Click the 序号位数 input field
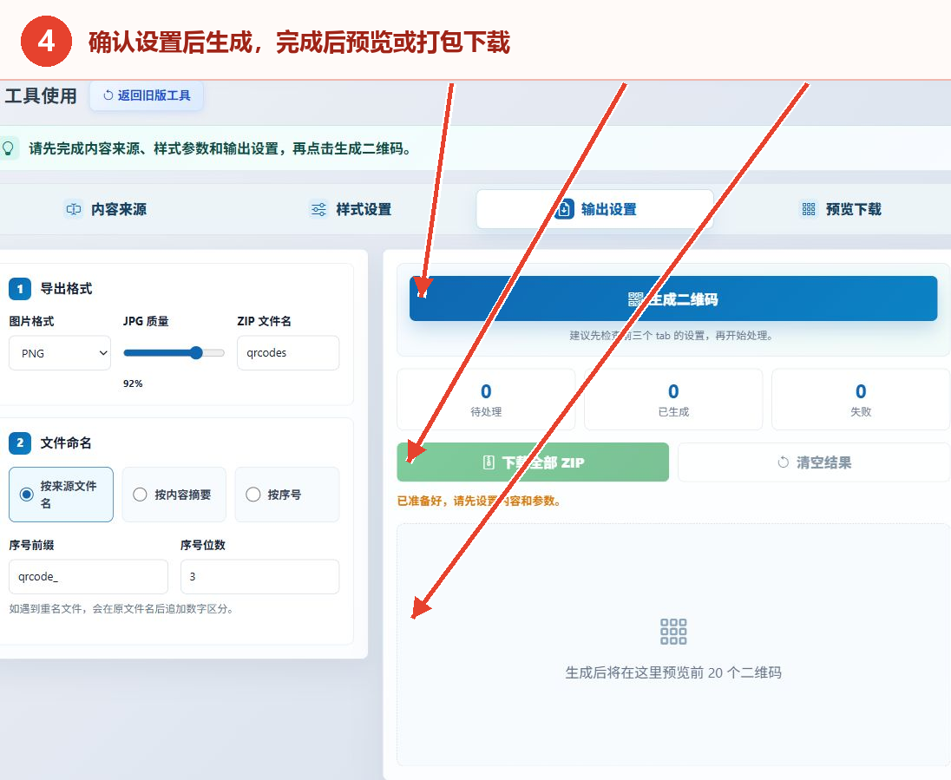This screenshot has width=951, height=780. pos(259,576)
